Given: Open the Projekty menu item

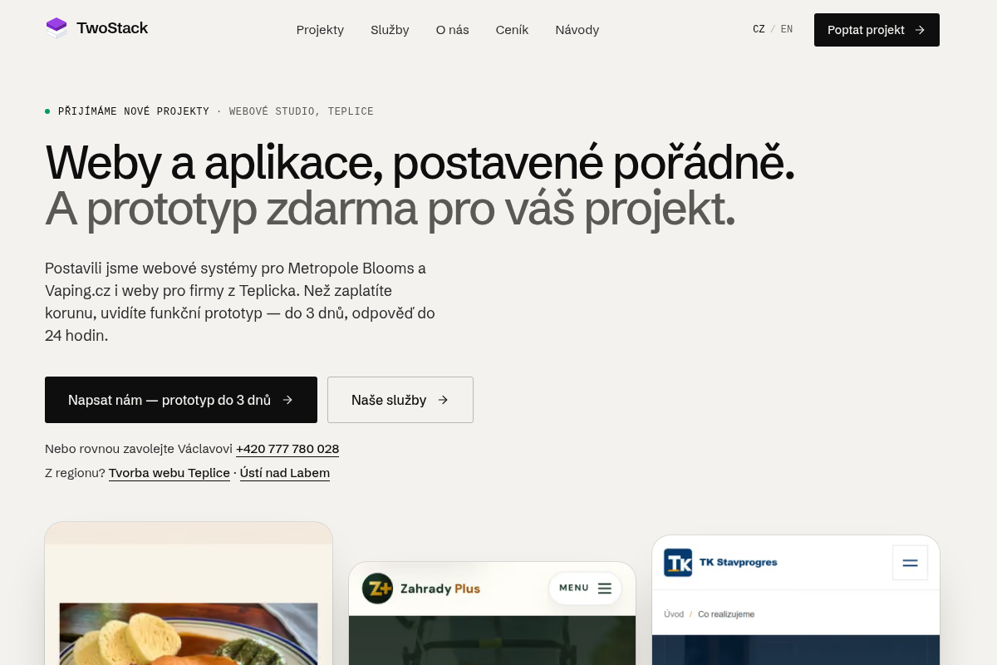Looking at the screenshot, I should coord(320,30).
